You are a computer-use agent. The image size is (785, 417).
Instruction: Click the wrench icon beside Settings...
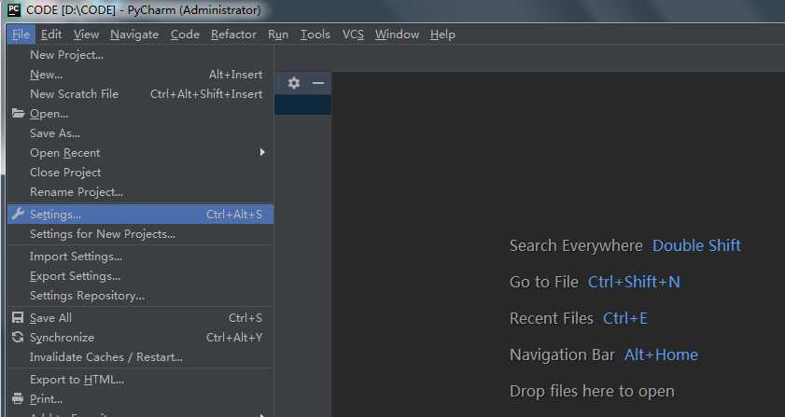18,215
